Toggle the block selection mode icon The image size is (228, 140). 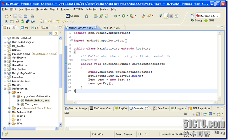pos(171,16)
